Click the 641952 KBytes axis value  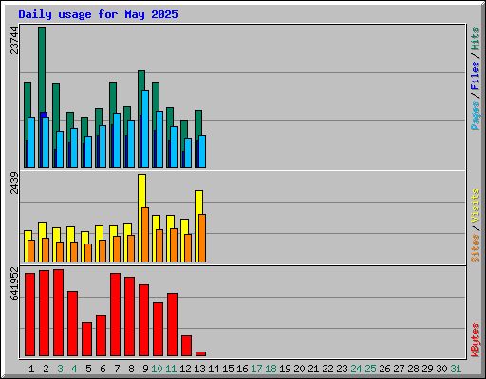click(14, 283)
